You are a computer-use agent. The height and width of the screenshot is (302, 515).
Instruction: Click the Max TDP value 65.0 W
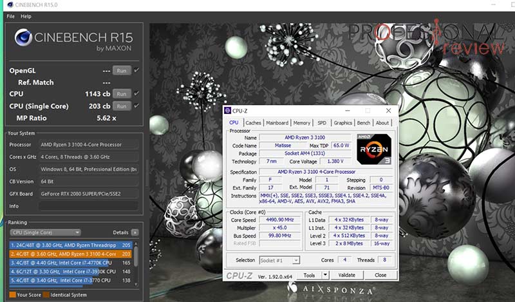[x=341, y=146]
